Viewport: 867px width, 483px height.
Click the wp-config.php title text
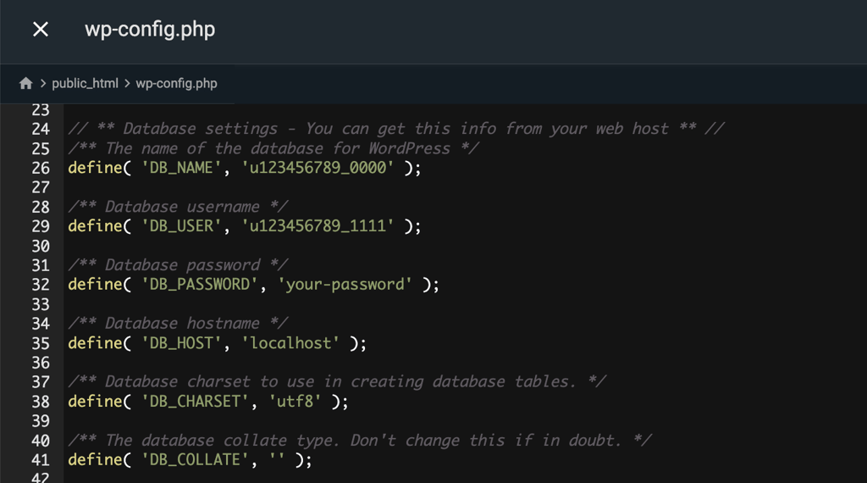point(150,30)
